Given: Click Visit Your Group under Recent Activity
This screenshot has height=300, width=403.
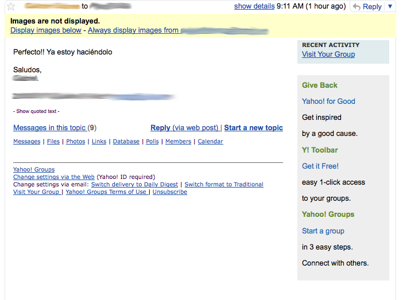Looking at the screenshot, I should (x=328, y=54).
